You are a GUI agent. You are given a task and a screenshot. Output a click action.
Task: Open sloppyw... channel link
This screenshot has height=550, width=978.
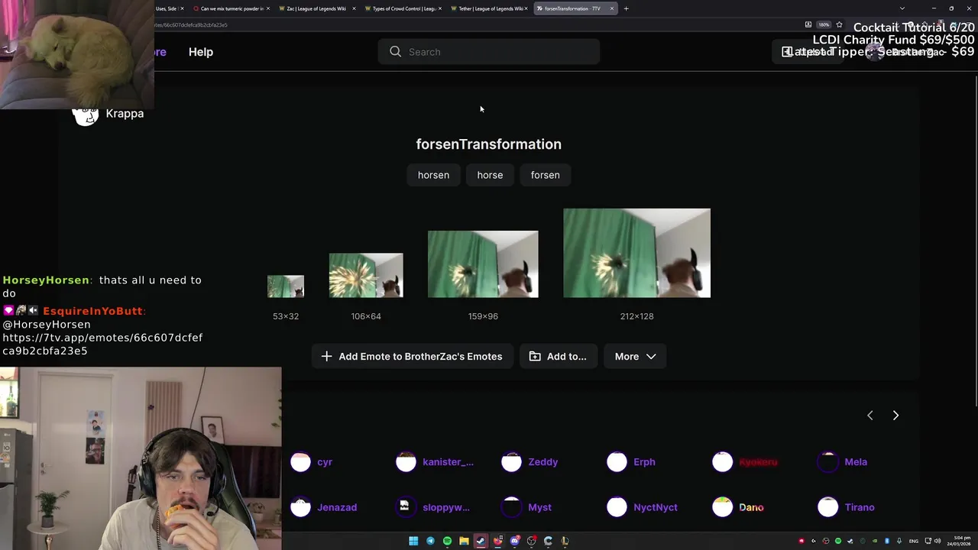tap(445, 507)
